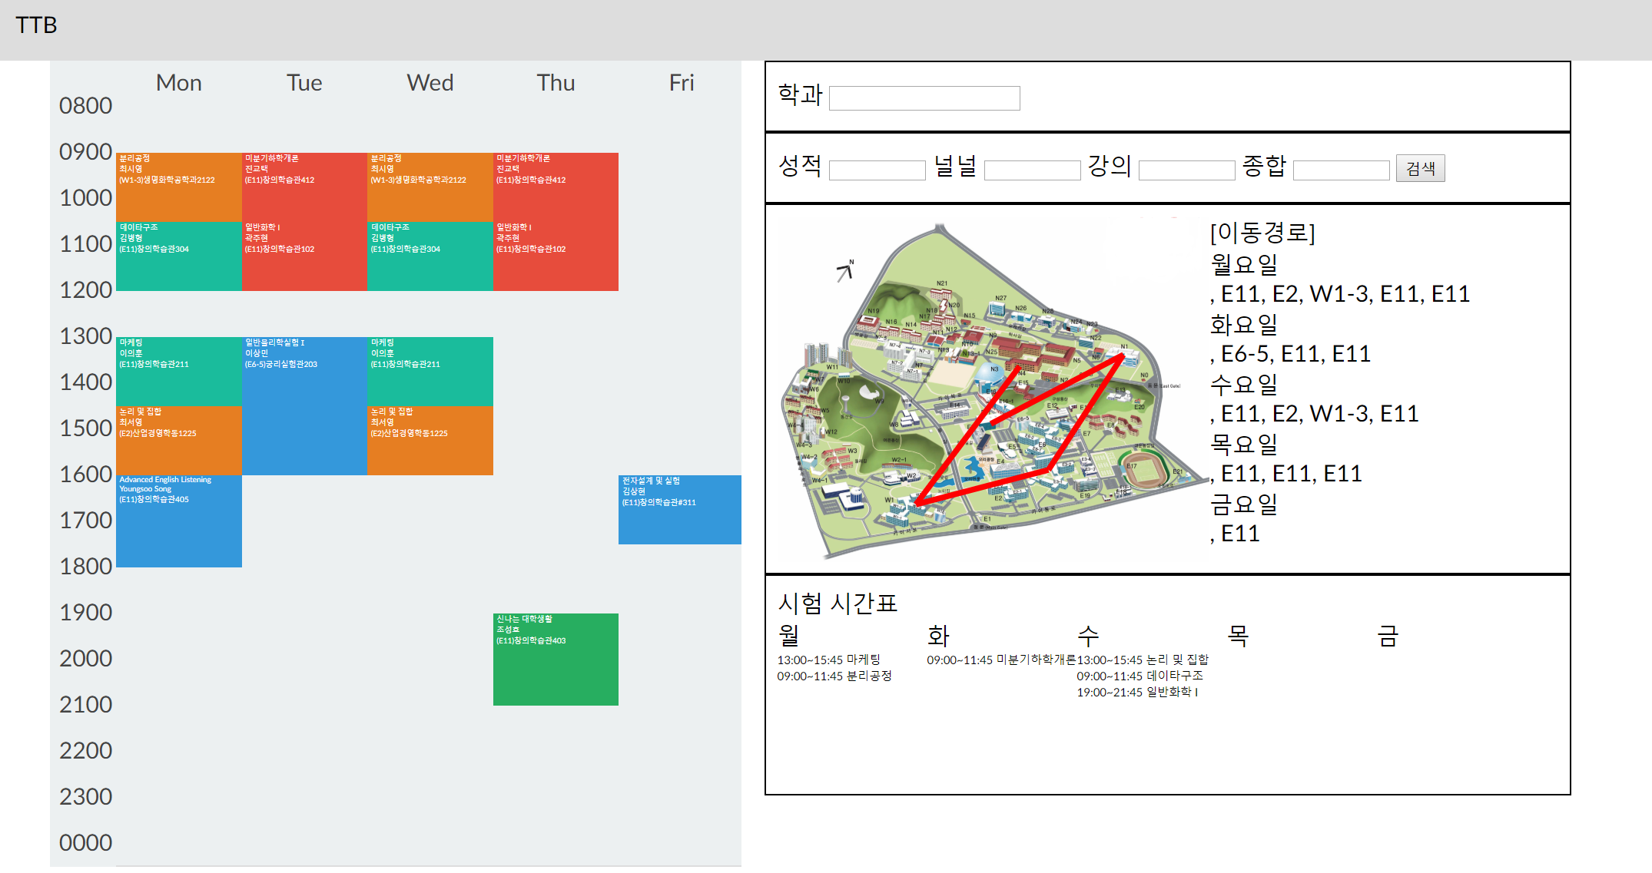Select Thursday 신나는 대학생활 green block
The image size is (1652, 873).
pyautogui.click(x=556, y=660)
